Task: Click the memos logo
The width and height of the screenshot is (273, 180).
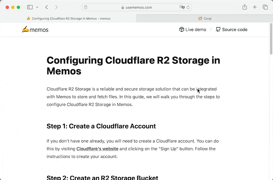Action: point(35,30)
